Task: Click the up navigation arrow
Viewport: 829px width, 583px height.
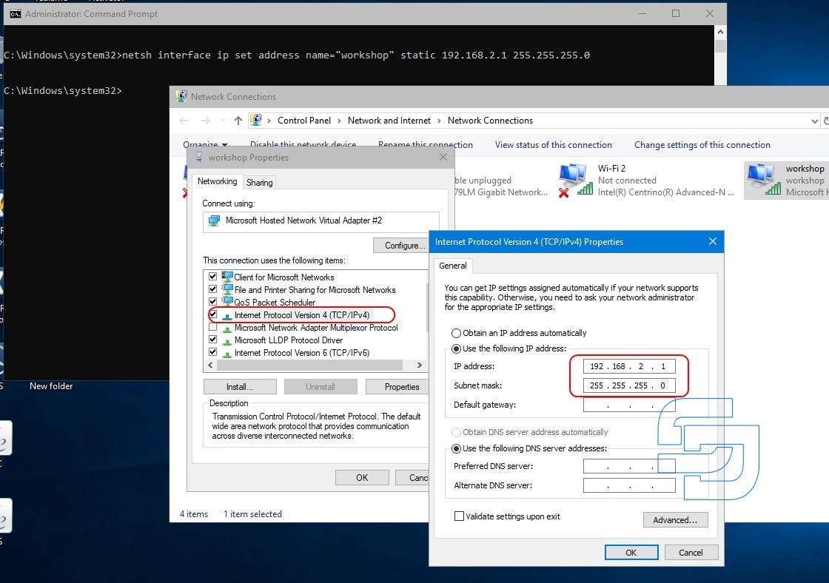Action: (237, 120)
